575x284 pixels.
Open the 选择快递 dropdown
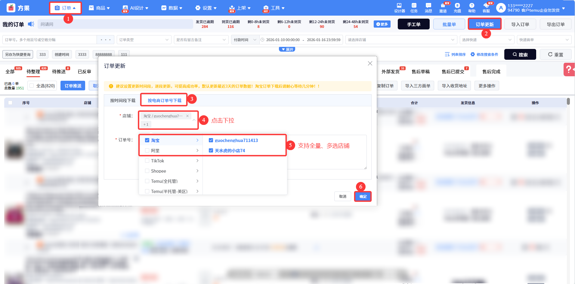(487, 40)
